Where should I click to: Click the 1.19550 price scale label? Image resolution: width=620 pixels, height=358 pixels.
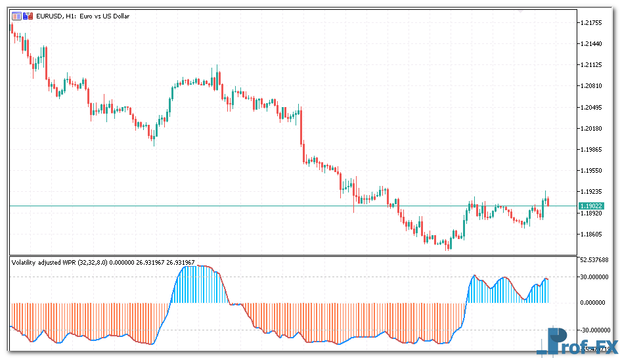592,171
